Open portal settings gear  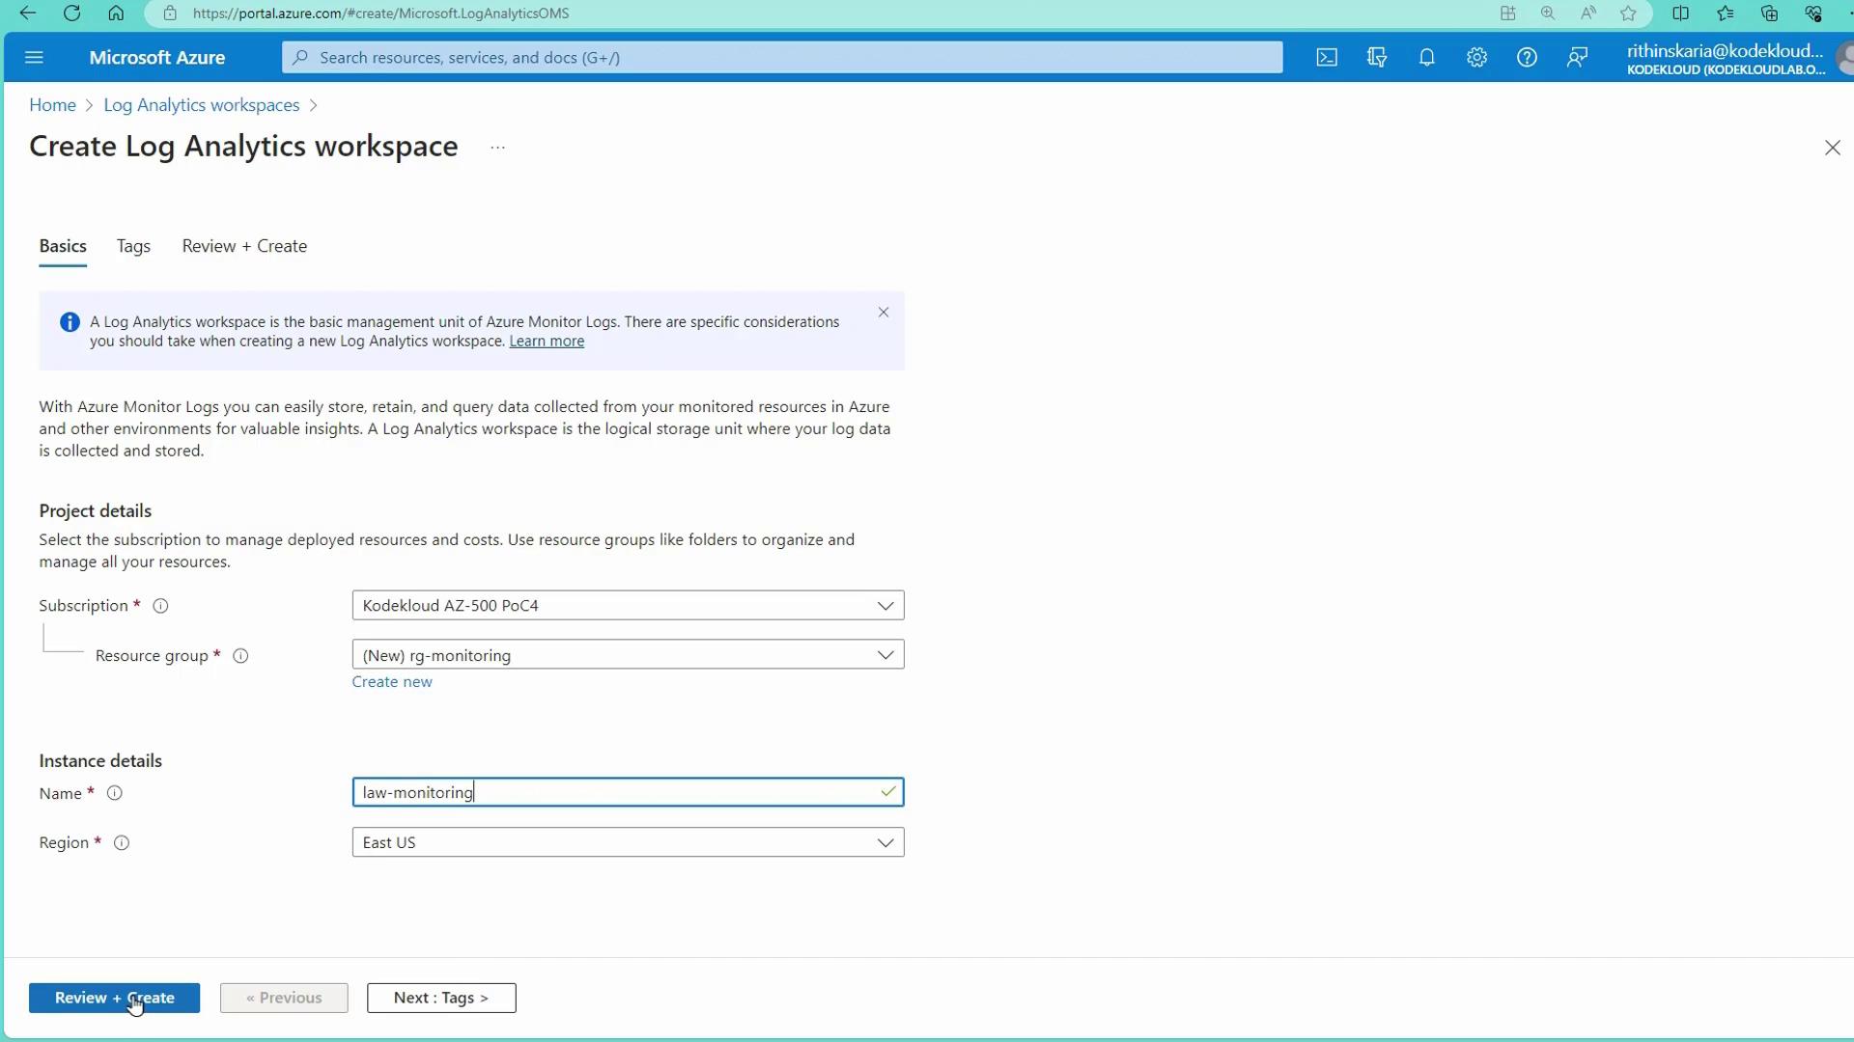1476,58
